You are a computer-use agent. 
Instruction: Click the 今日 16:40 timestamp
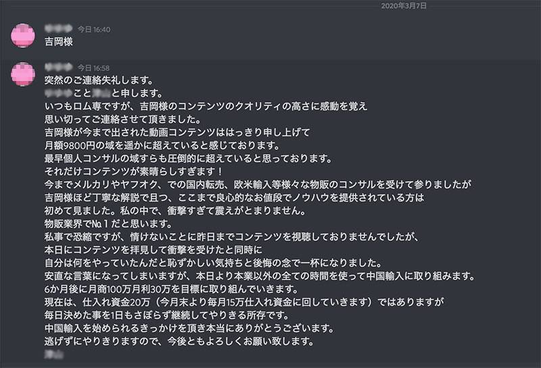pyautogui.click(x=94, y=30)
